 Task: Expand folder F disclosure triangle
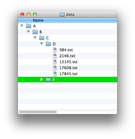coord(41,80)
